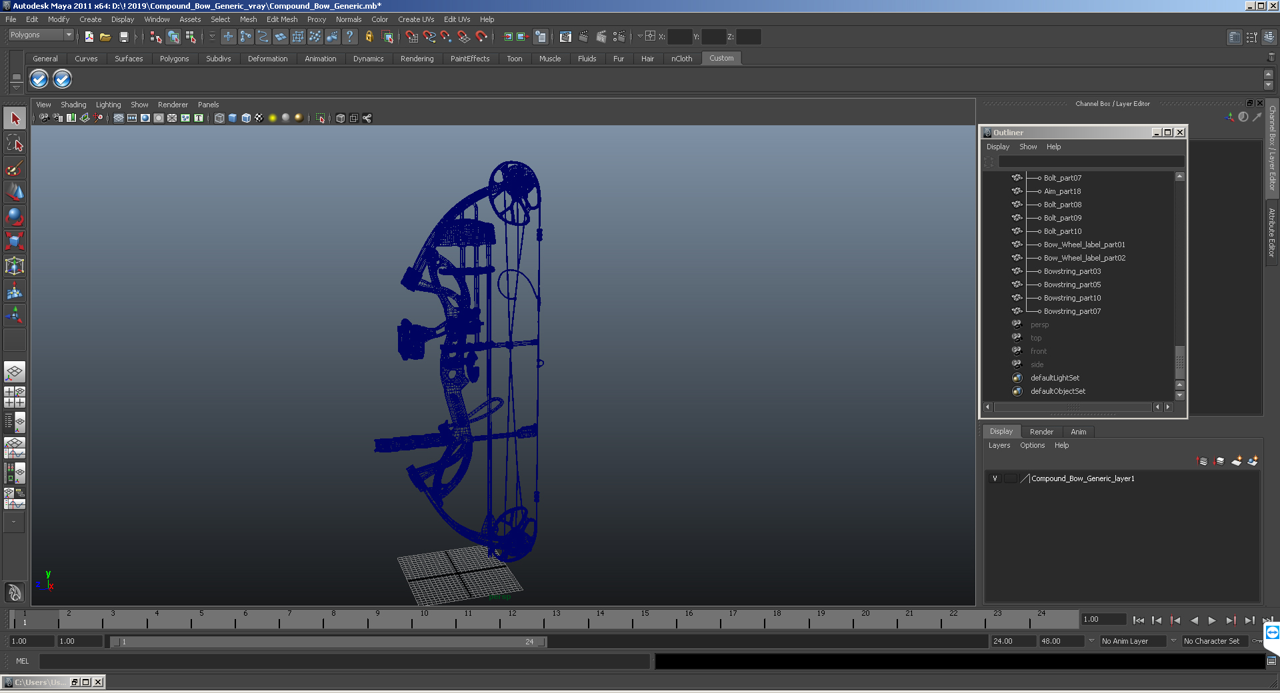Toggle Snap to curves magnet

pos(429,37)
